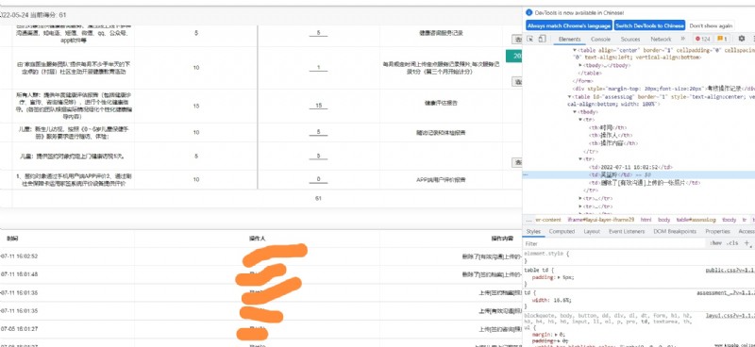The height and width of the screenshot is (347, 755).
Task: Switch to the Network tab
Action: click(661, 39)
